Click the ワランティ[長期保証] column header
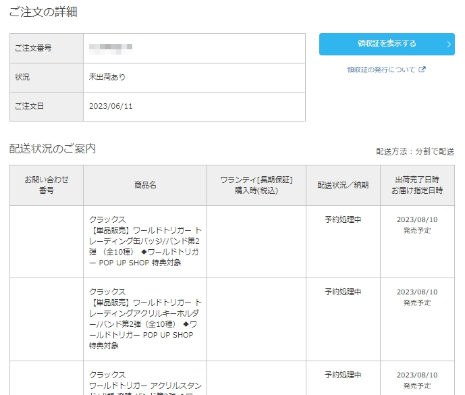The width and height of the screenshot is (465, 395). (x=256, y=185)
